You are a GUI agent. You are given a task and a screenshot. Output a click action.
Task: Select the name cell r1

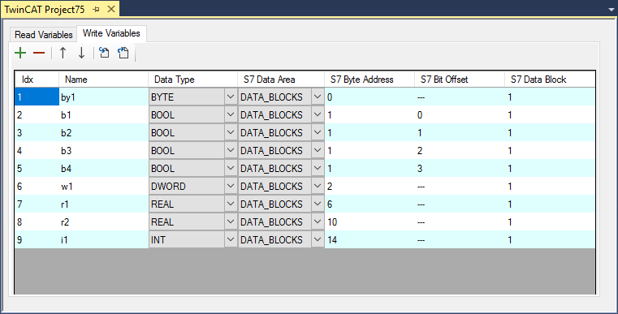click(x=103, y=204)
